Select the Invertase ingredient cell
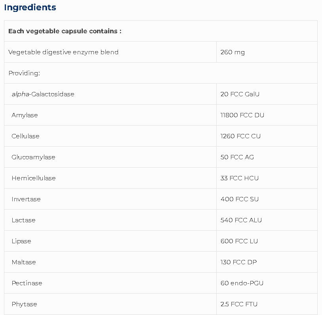Screen dimensions: 322x315 tap(26, 199)
